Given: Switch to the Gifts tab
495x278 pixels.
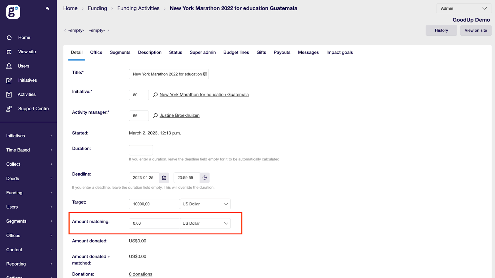Looking at the screenshot, I should (261, 53).
